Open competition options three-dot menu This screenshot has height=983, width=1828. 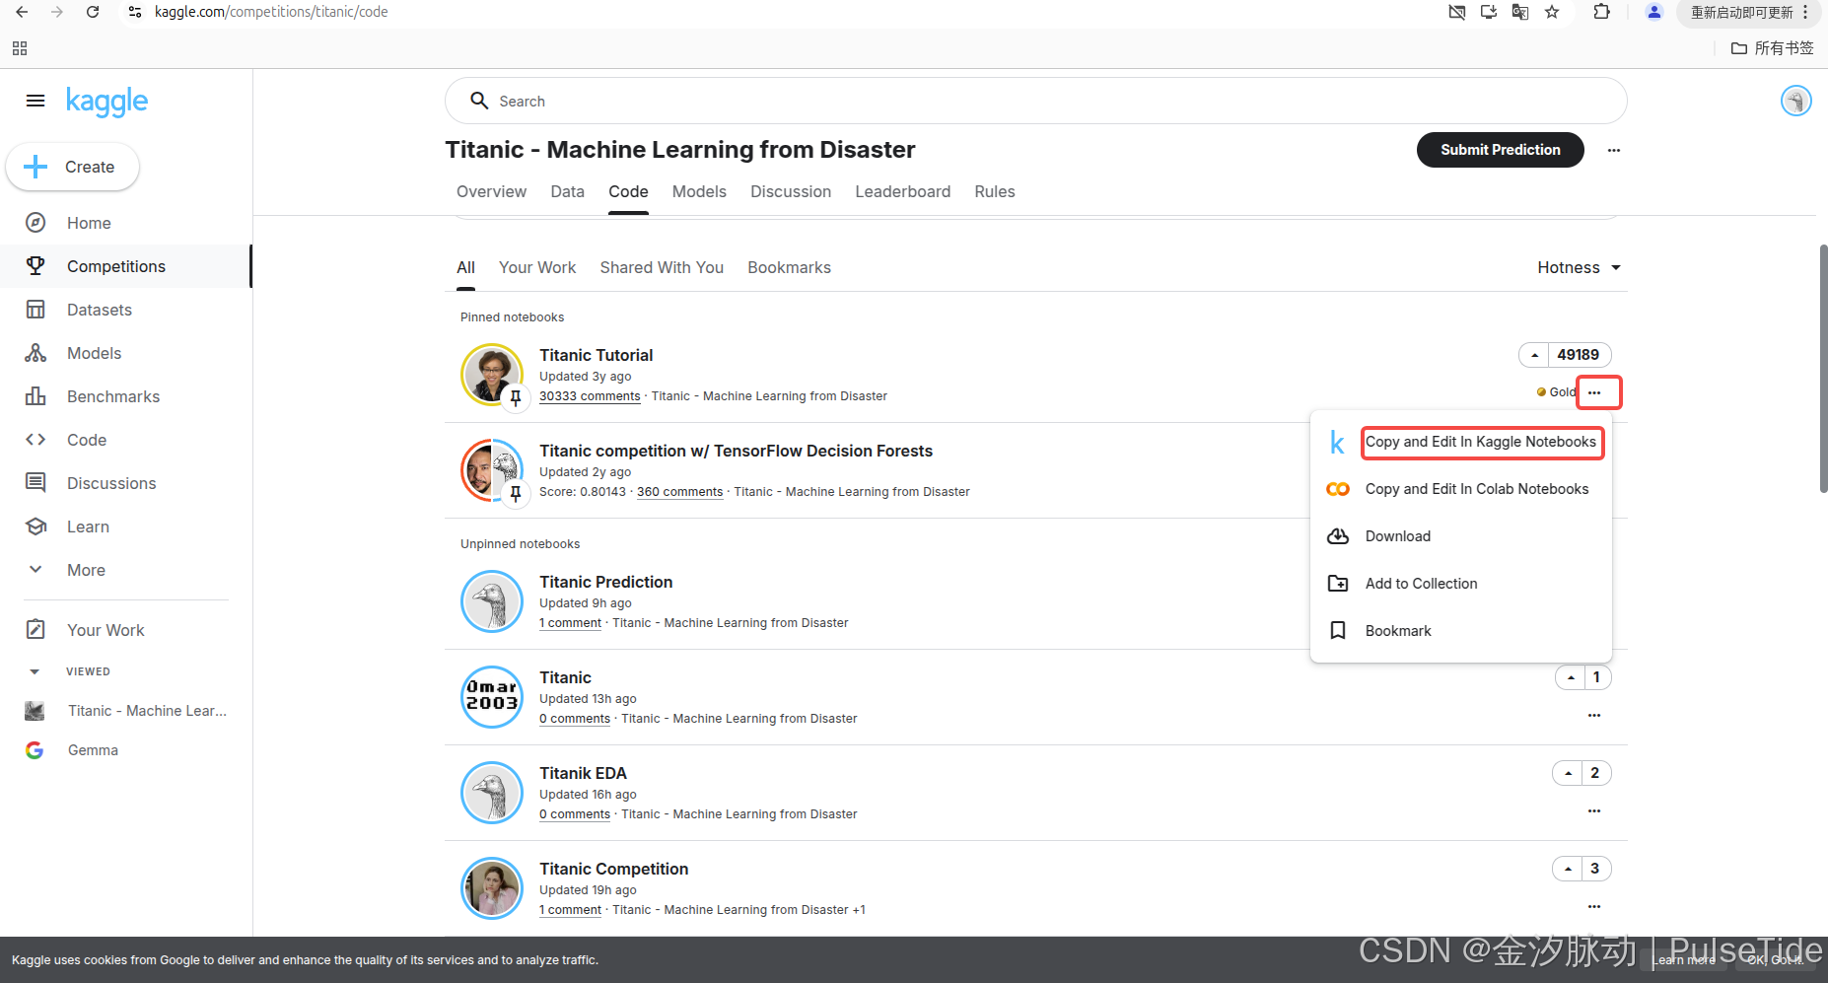pos(1614,150)
